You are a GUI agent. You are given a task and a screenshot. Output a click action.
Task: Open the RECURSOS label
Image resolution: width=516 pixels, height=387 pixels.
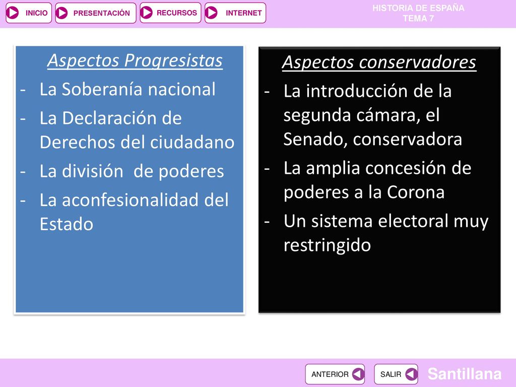[177, 13]
